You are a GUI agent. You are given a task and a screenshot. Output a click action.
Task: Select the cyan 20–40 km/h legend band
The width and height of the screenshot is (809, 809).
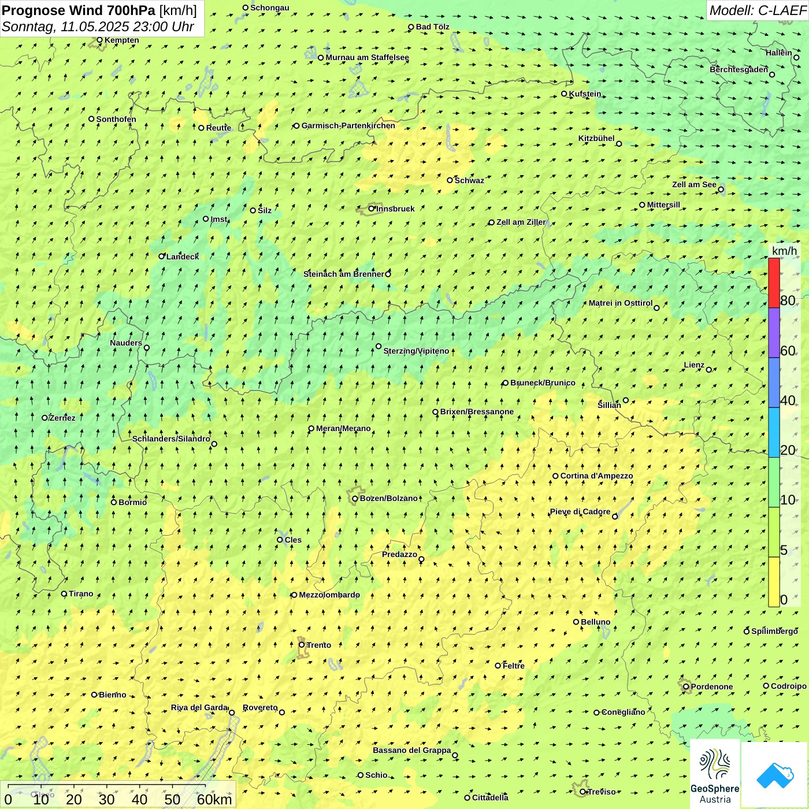(x=774, y=433)
